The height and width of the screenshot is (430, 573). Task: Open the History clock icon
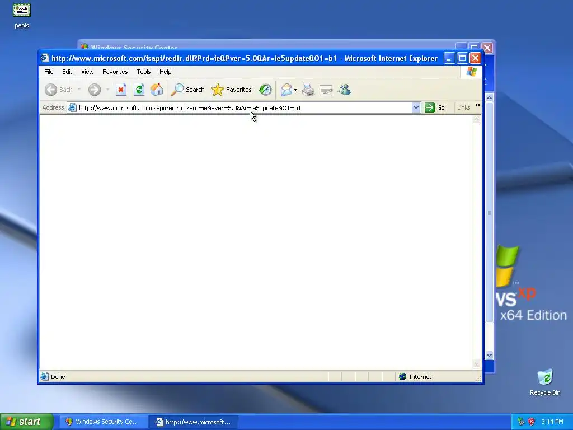pyautogui.click(x=265, y=90)
